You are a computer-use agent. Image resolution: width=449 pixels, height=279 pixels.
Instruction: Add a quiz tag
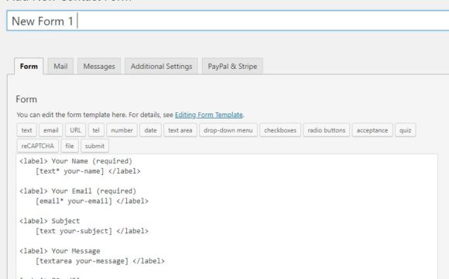405,130
